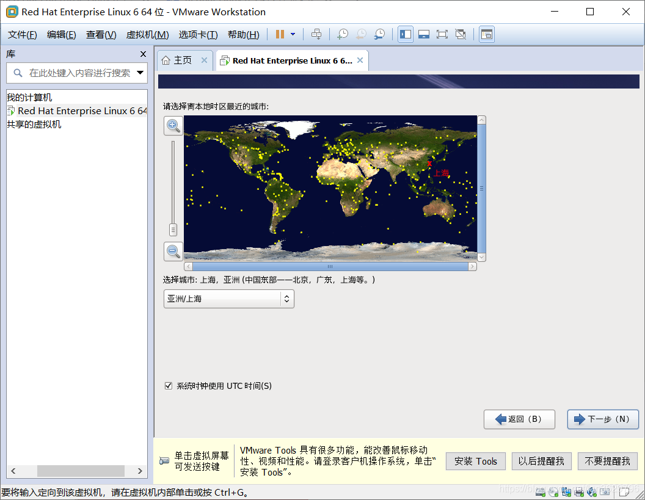Click the VMware Workstation title bar app icon

(x=12, y=12)
